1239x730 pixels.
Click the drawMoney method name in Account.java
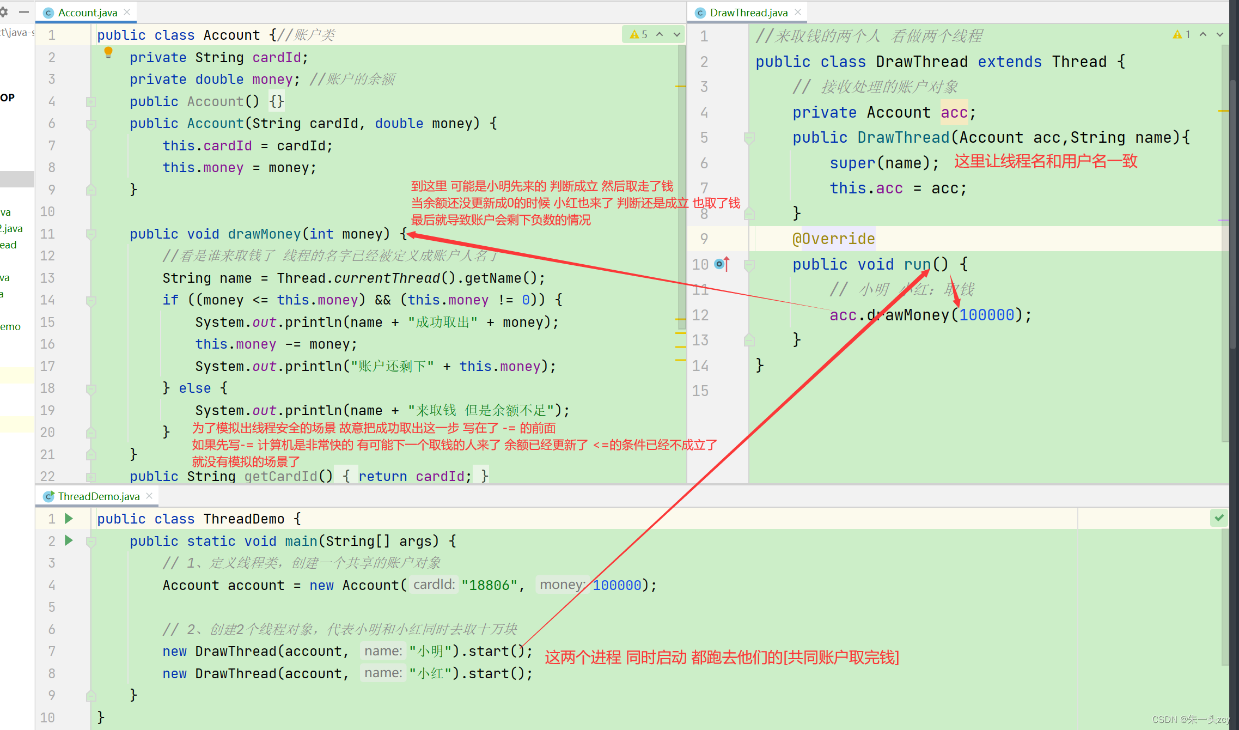(x=264, y=234)
